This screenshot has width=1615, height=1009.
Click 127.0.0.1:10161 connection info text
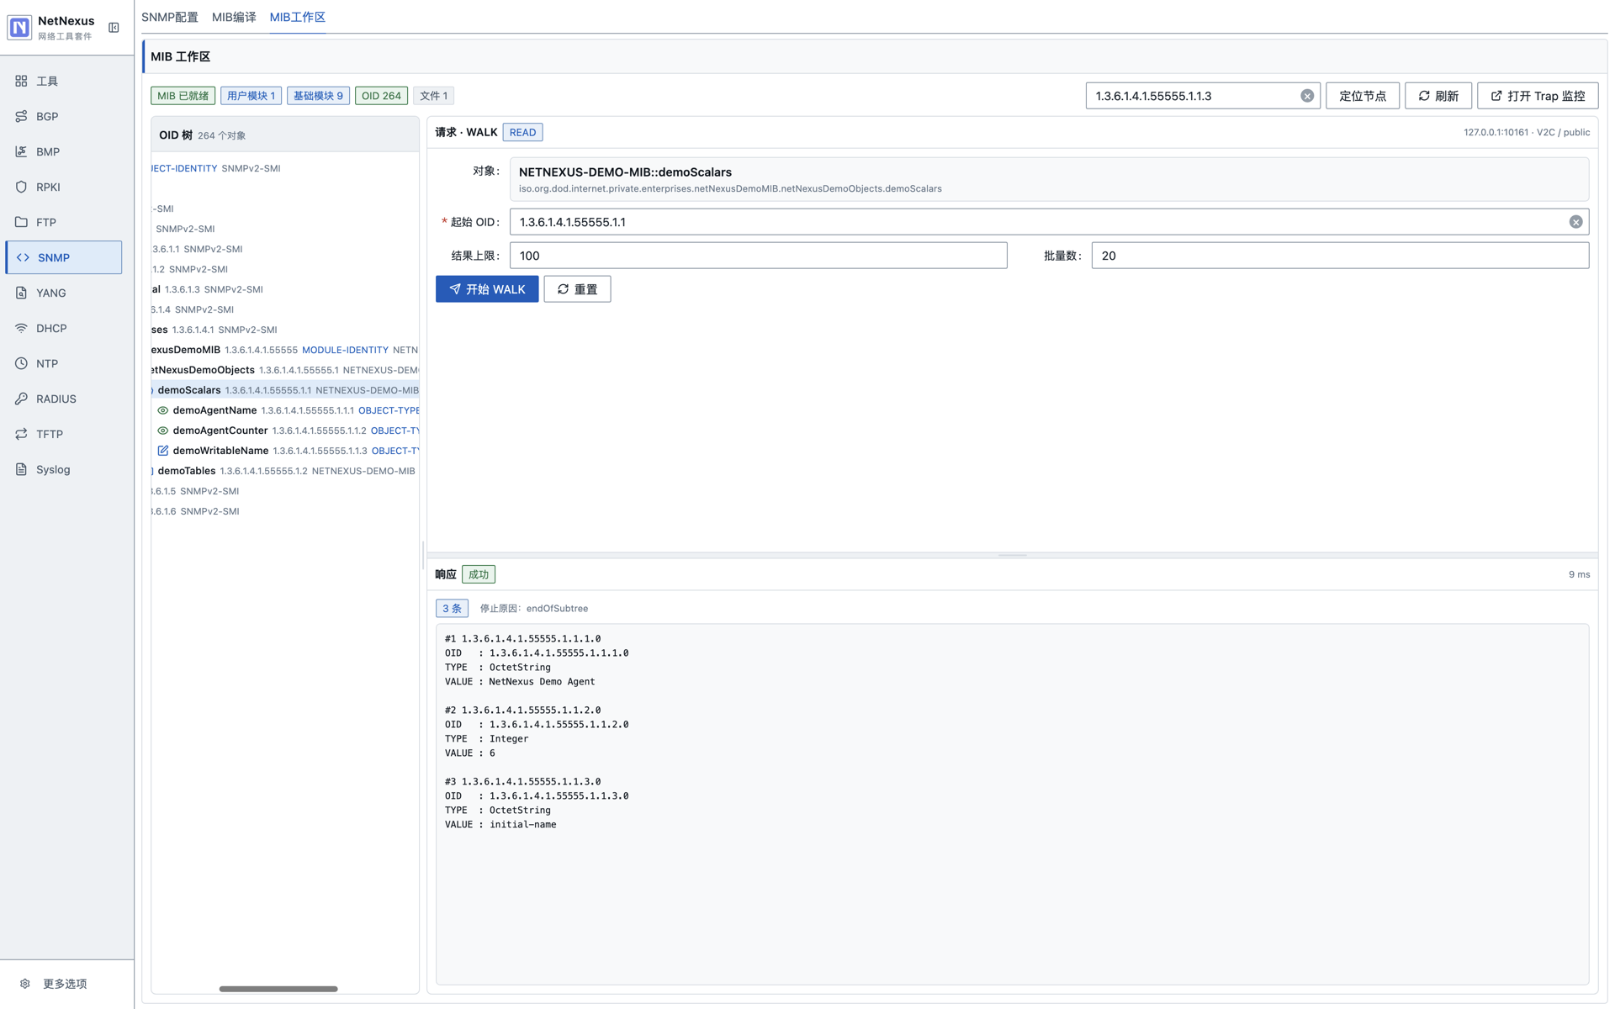point(1527,132)
